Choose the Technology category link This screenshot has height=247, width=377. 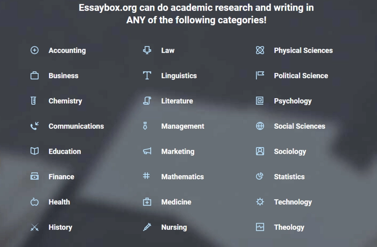click(293, 202)
